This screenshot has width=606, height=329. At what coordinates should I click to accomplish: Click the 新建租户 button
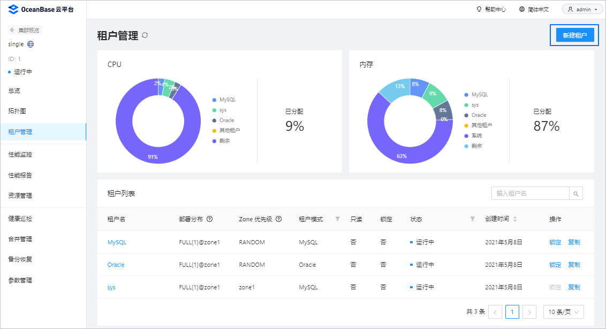(575, 35)
